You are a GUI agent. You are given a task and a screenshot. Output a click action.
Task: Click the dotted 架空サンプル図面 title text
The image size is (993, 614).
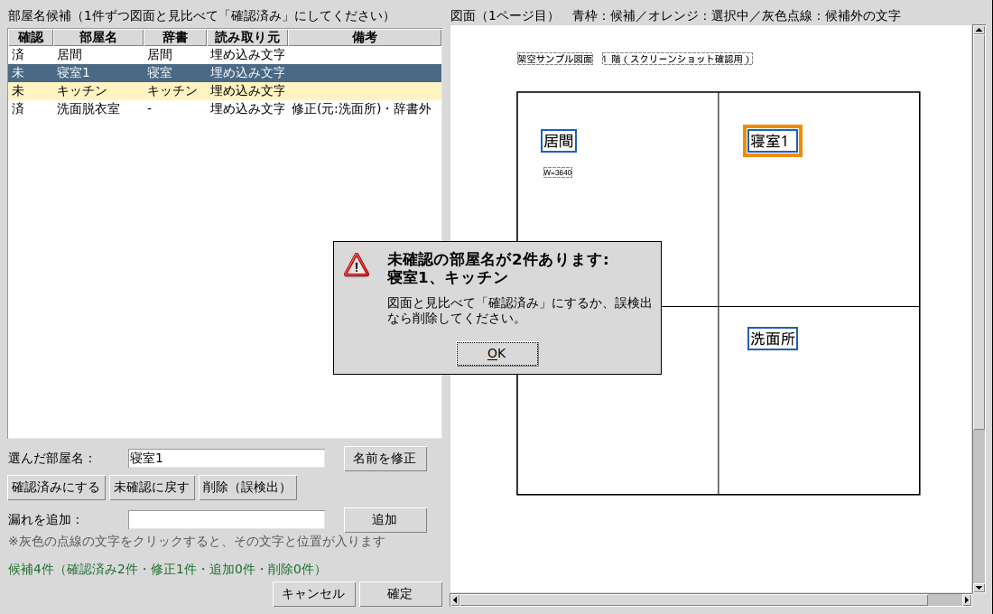(555, 59)
